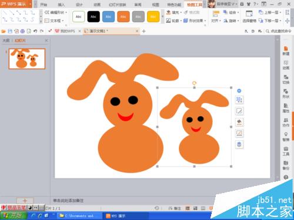The height and width of the screenshot is (220, 294).
Task: Switch to the 动画 ribbon tab
Action: [97, 5]
